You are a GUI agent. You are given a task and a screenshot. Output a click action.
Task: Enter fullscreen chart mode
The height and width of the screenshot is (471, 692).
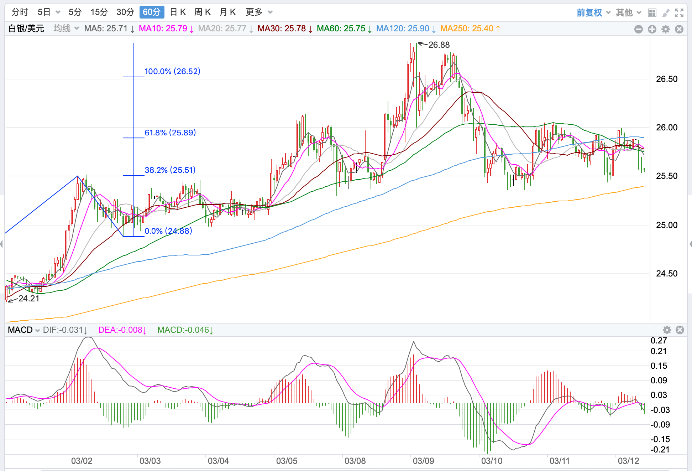pos(679,13)
